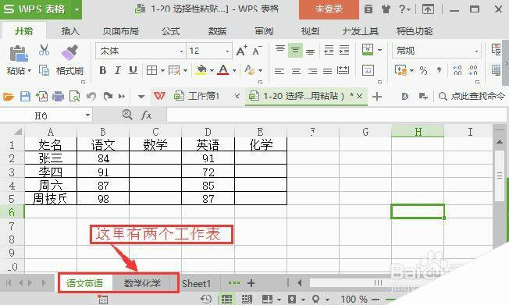This screenshot has height=305, width=509.
Task: Open the WPS 表格 application menu dropdown
Action: [77, 9]
